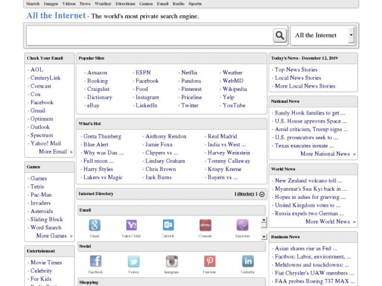The image size is (382, 286).
Task: Open the Pandora popular site link
Action: point(191,81)
